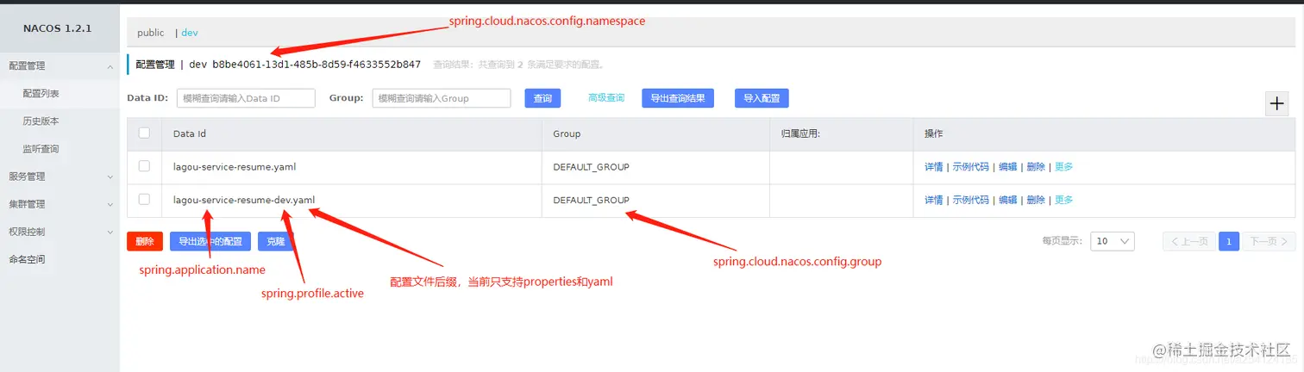Click the 查询 search button
Screen dimensions: 1304x372
(x=542, y=98)
